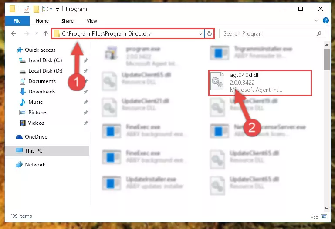Click the pin icon next to Downloads

[86, 92]
